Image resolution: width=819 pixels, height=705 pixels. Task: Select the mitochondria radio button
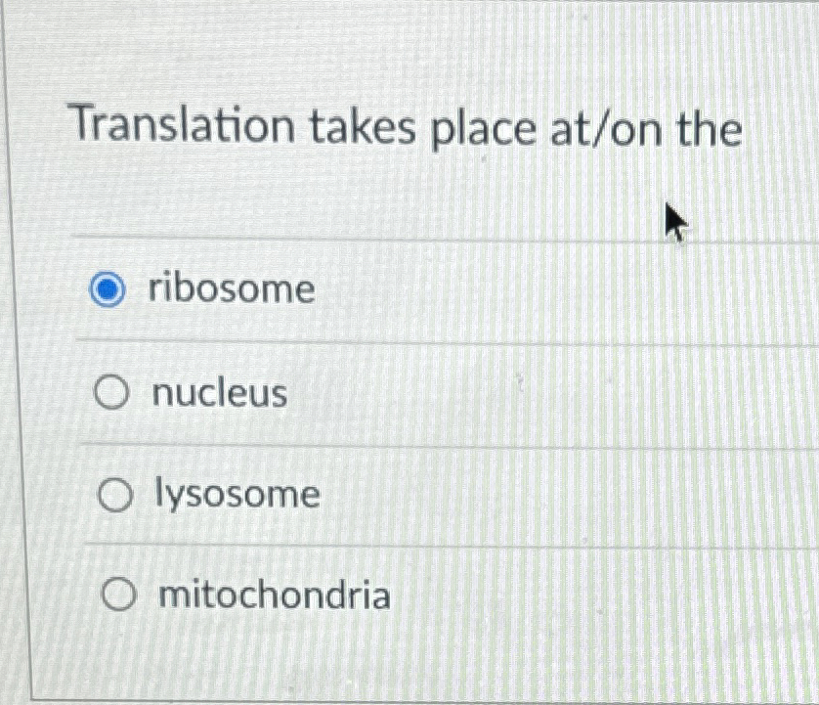point(119,595)
